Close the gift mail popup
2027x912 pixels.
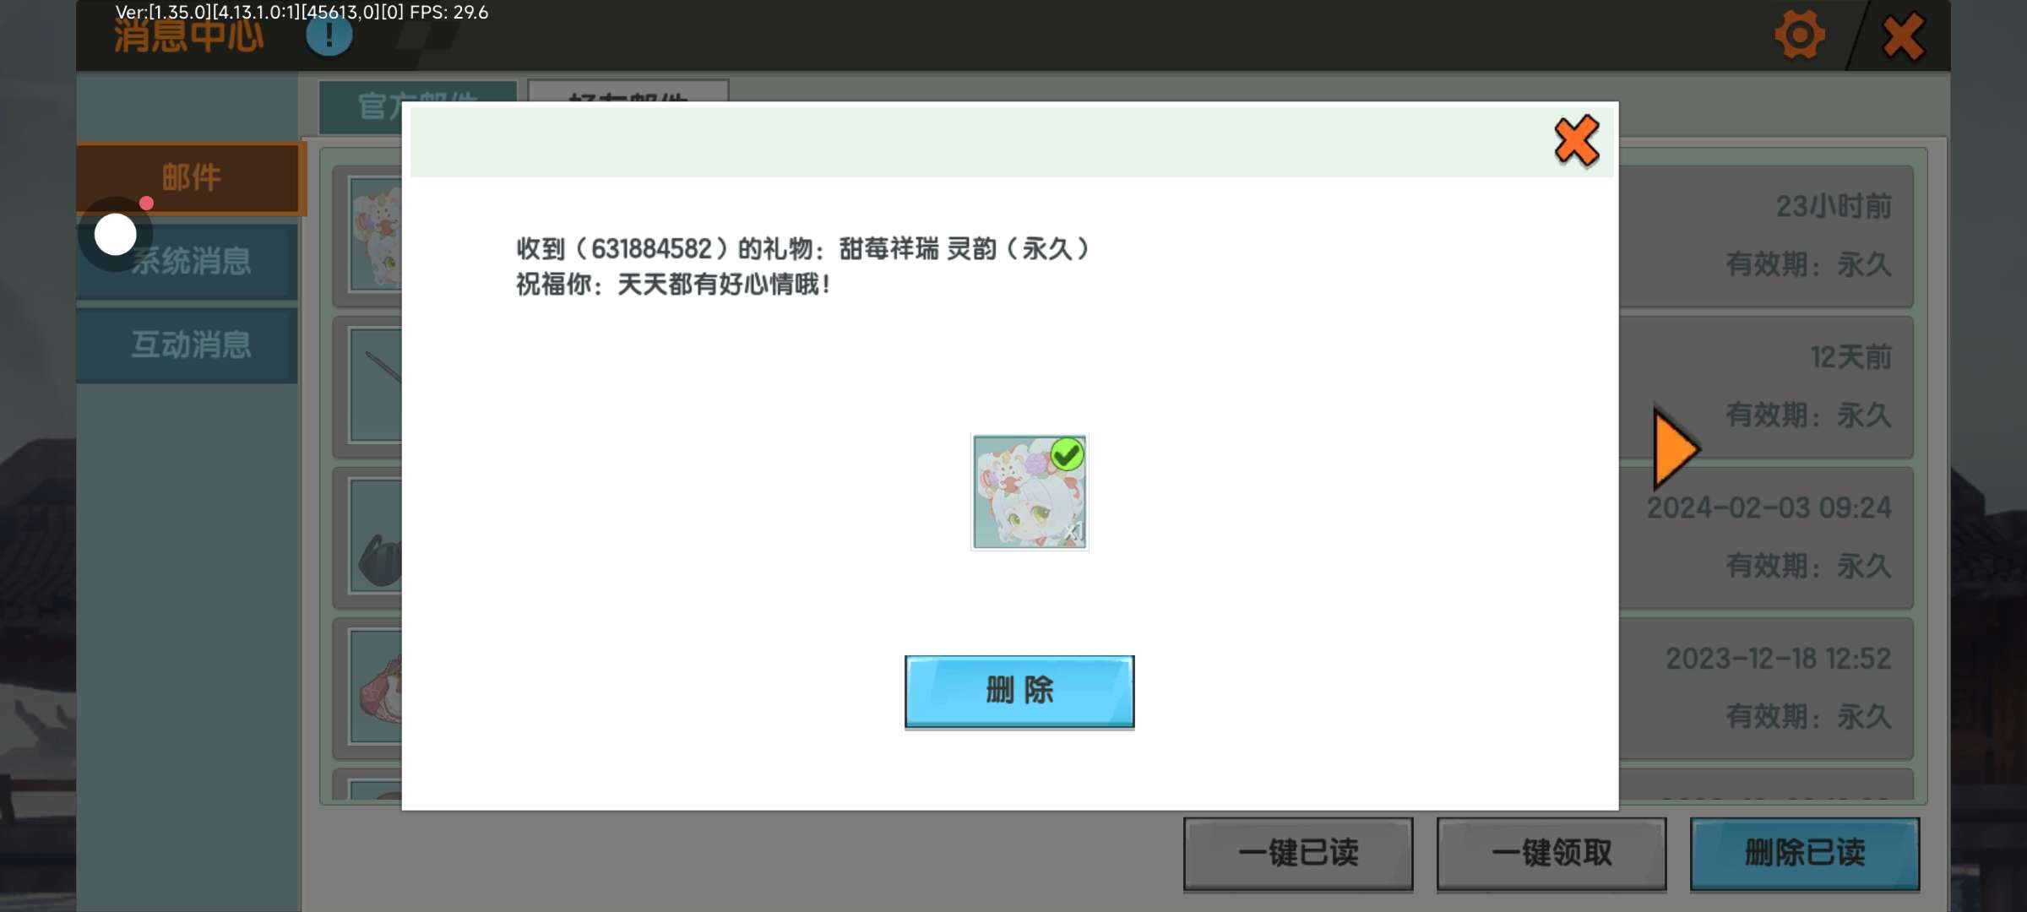[1576, 141]
